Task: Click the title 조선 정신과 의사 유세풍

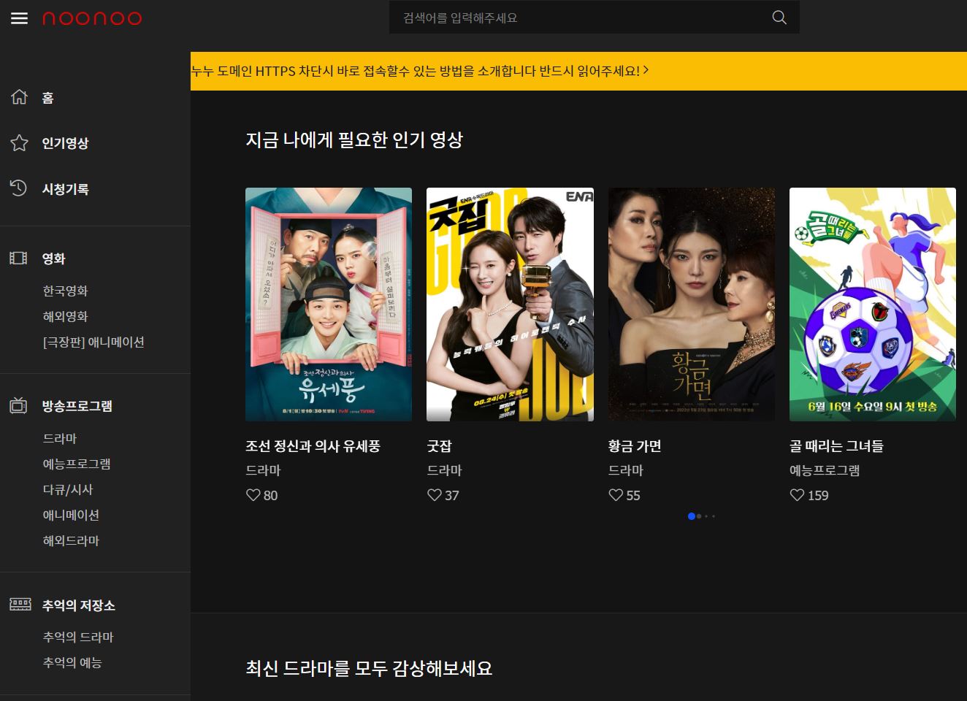Action: [313, 445]
